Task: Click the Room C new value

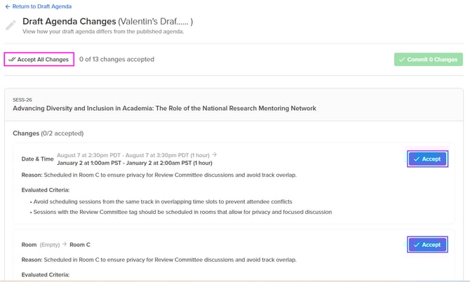Action: coord(80,245)
